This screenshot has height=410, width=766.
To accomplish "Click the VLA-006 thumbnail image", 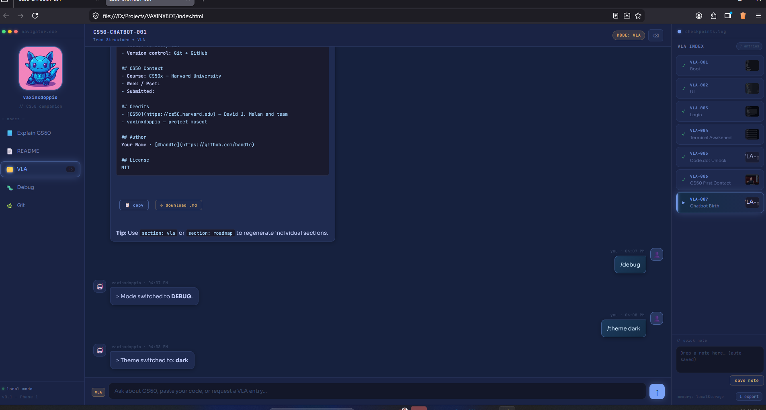I will click(752, 180).
